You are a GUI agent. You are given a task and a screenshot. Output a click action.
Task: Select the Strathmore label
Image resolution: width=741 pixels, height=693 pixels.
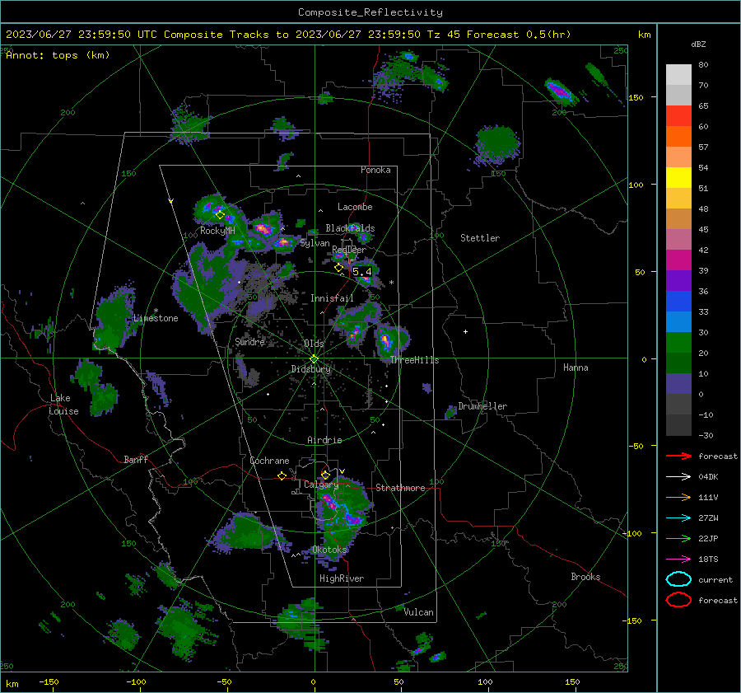[400, 488]
